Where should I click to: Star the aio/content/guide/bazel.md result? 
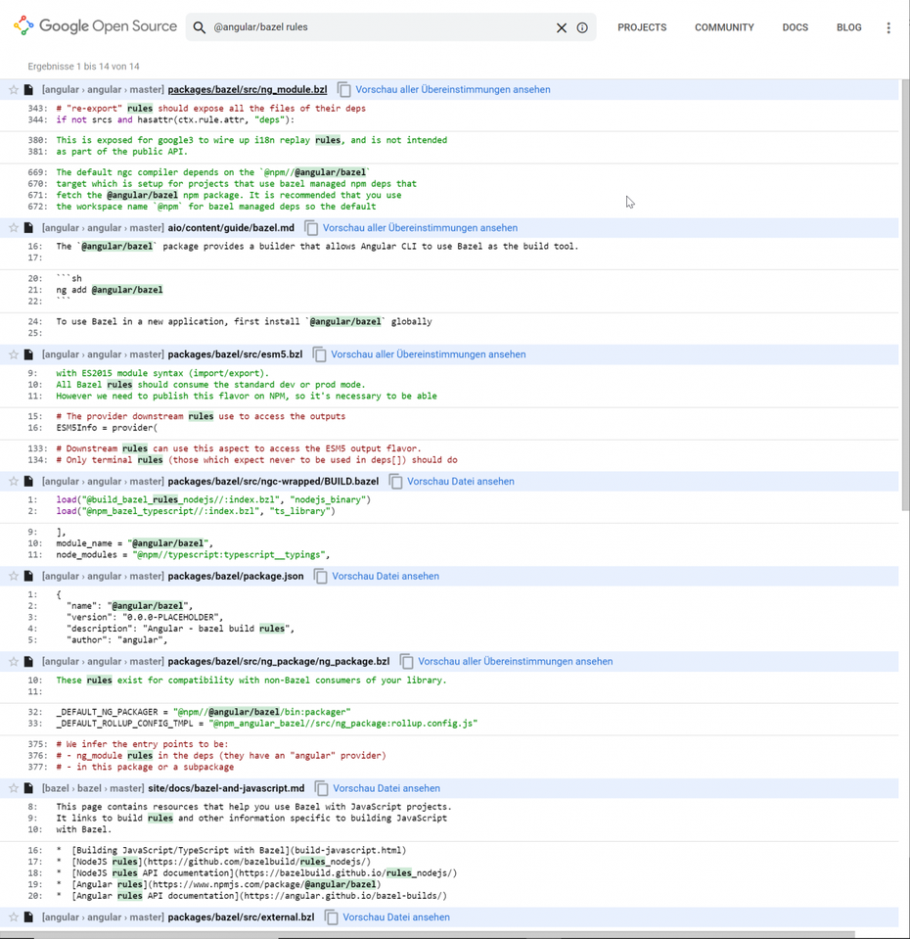[14, 228]
